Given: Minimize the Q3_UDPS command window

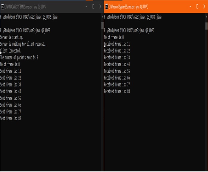Looking at the screenshot, I should (x=86, y=7).
